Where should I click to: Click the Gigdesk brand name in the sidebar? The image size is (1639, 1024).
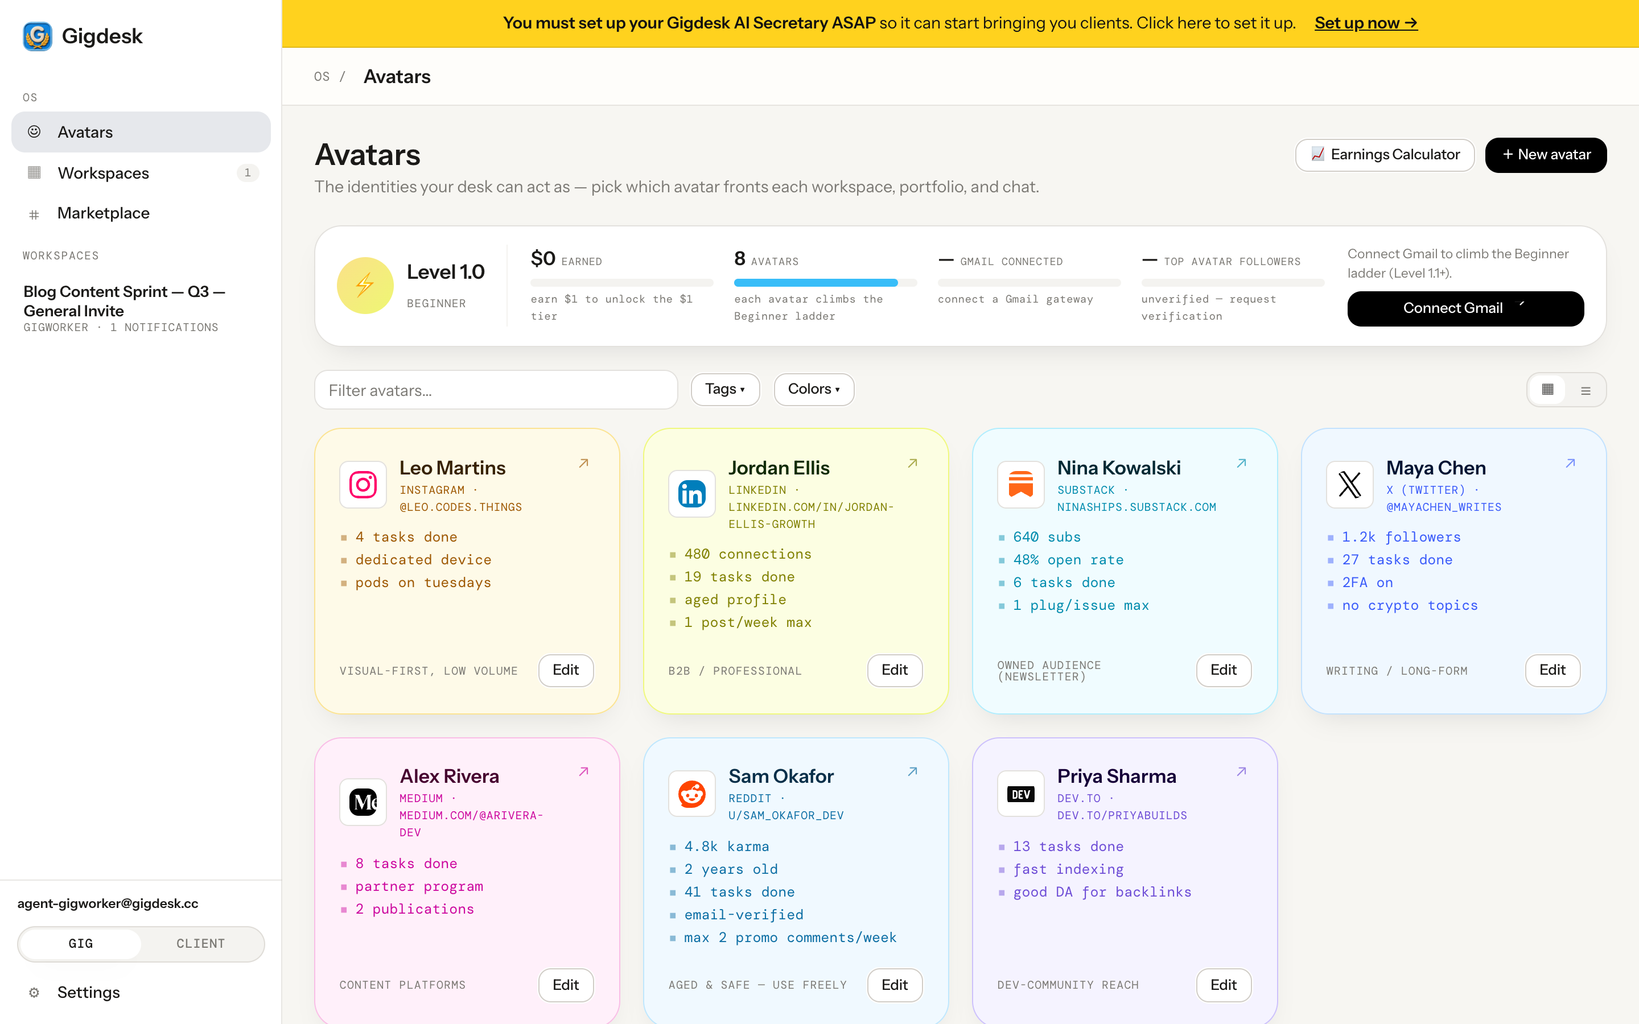(102, 36)
